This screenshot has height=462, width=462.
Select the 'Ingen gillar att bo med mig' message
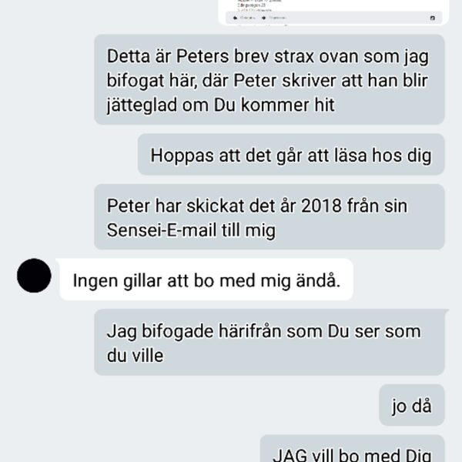coord(206,280)
